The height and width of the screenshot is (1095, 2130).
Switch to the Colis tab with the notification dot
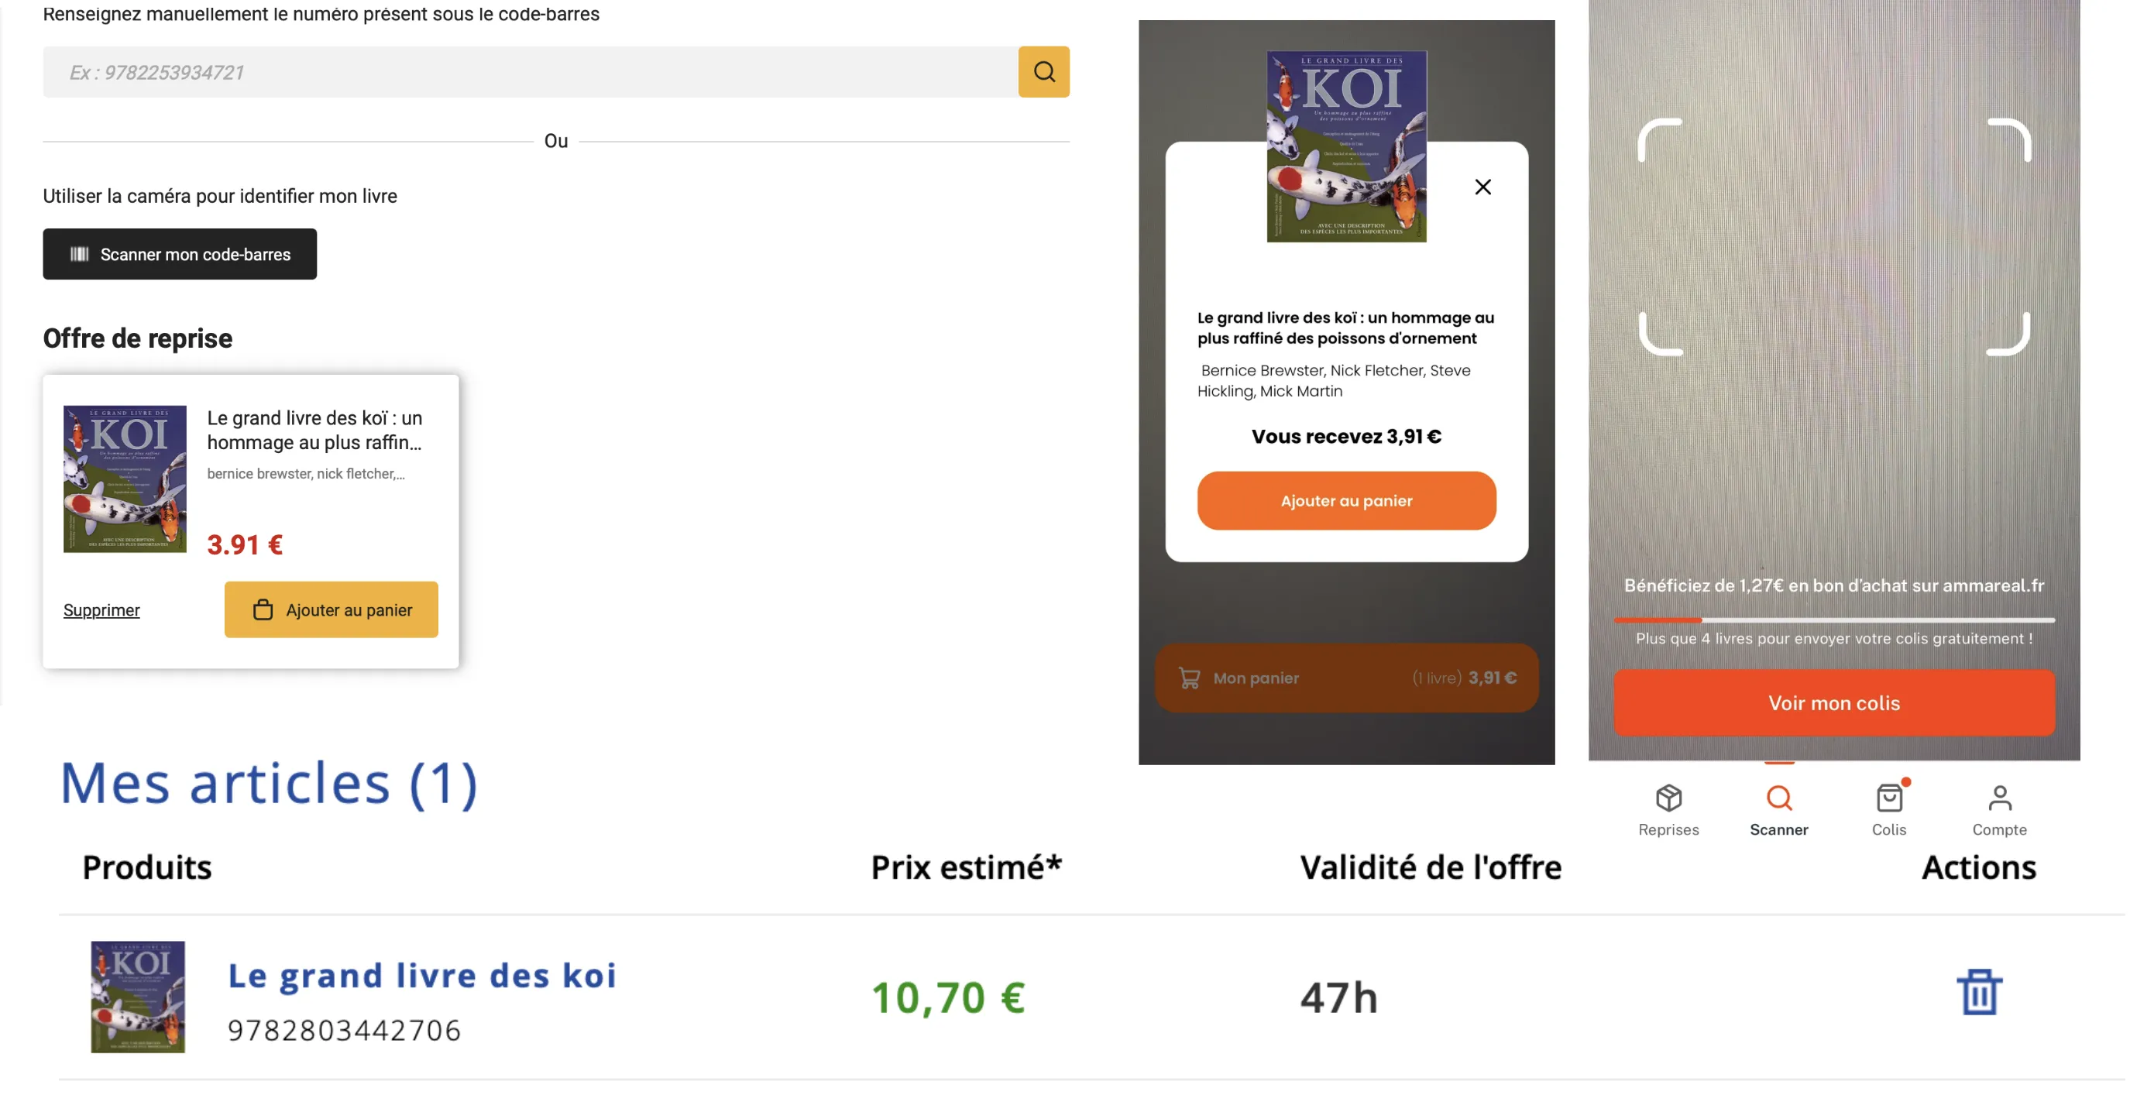coord(1889,796)
